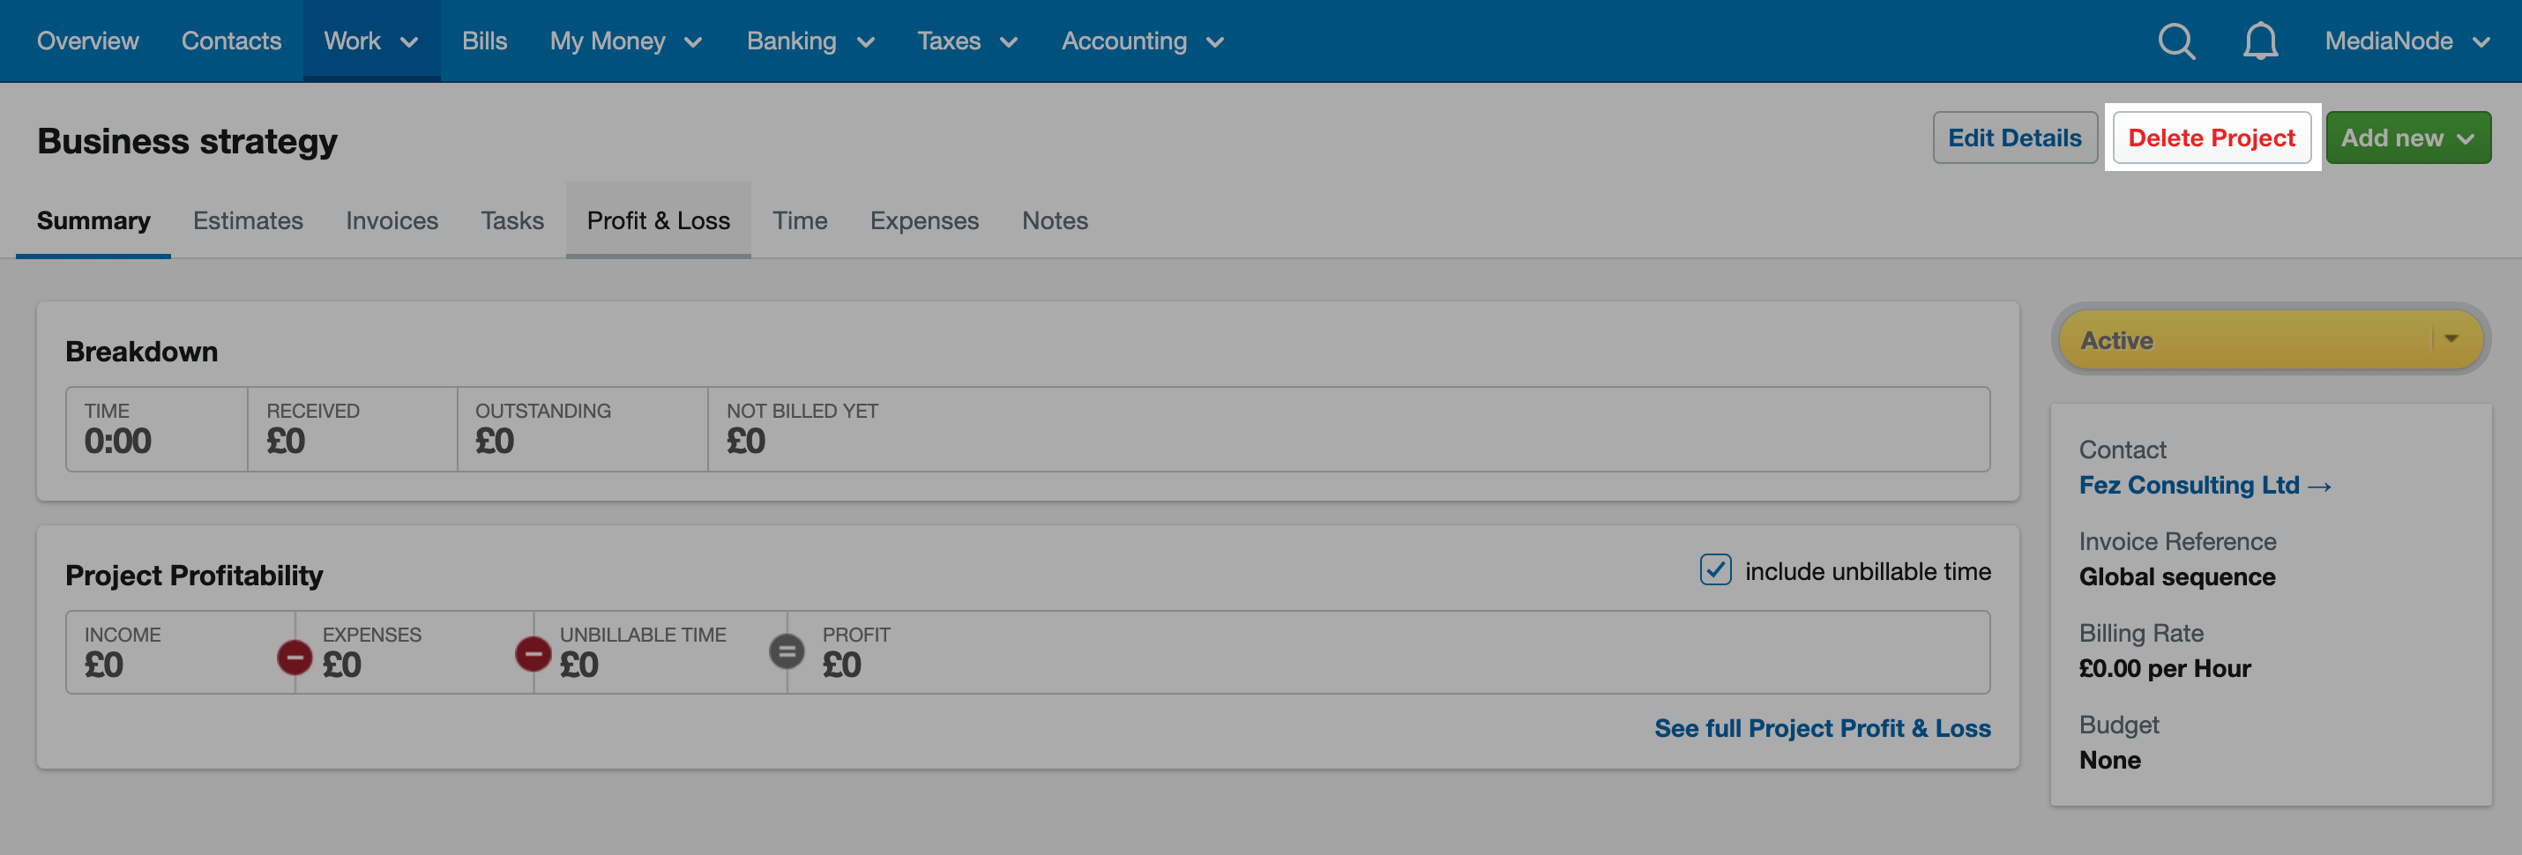Open the search magnifier icon
The height and width of the screenshot is (855, 2522).
pyautogui.click(x=2175, y=41)
